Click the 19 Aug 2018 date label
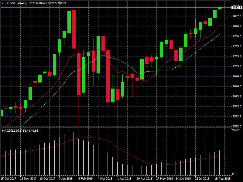 point(223,179)
